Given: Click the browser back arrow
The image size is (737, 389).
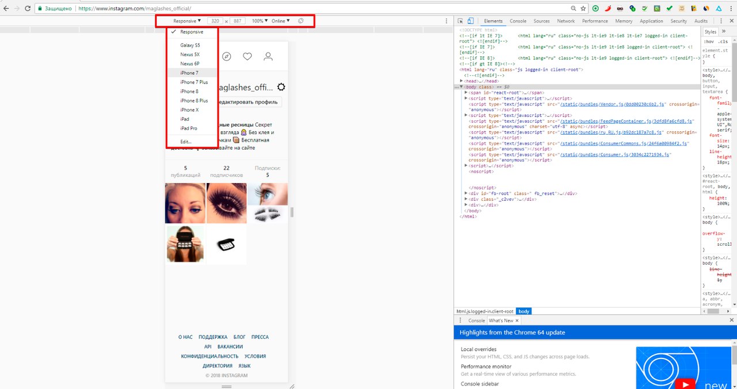Looking at the screenshot, I should pos(6,9).
